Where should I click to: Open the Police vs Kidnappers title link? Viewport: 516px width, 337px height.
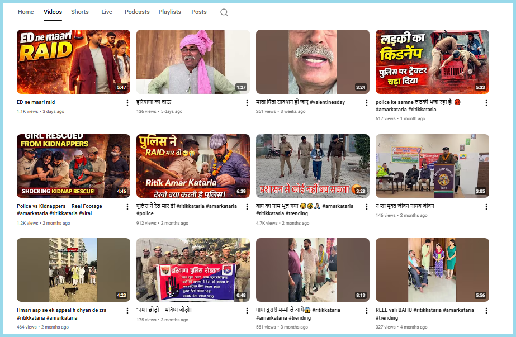pyautogui.click(x=59, y=206)
